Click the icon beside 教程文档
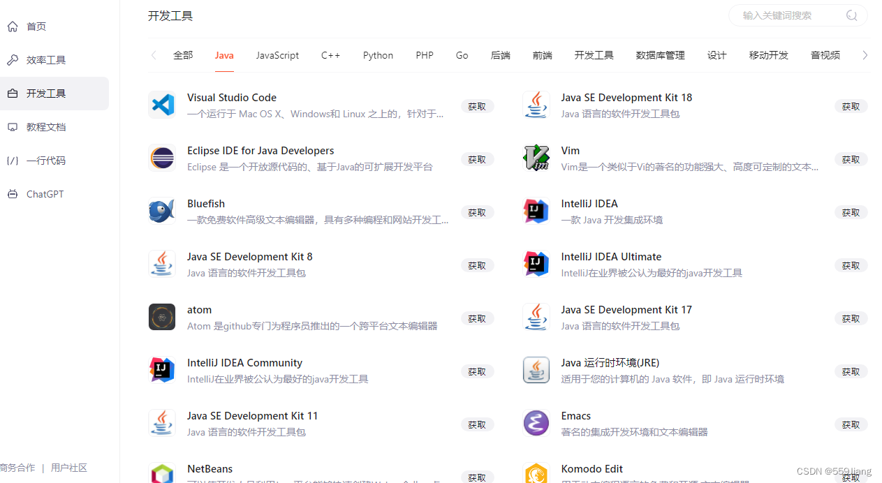 click(13, 127)
